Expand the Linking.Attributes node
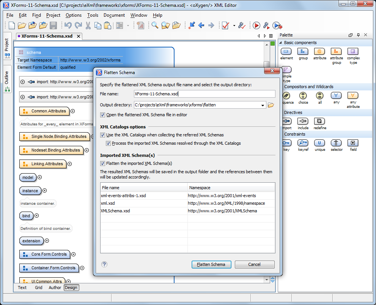 pos(69,164)
